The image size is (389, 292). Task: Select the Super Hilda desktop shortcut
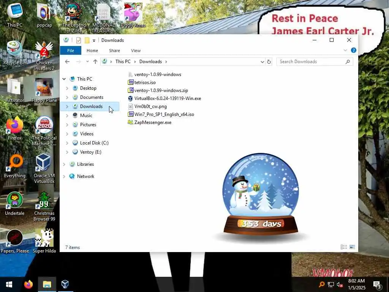point(44,241)
